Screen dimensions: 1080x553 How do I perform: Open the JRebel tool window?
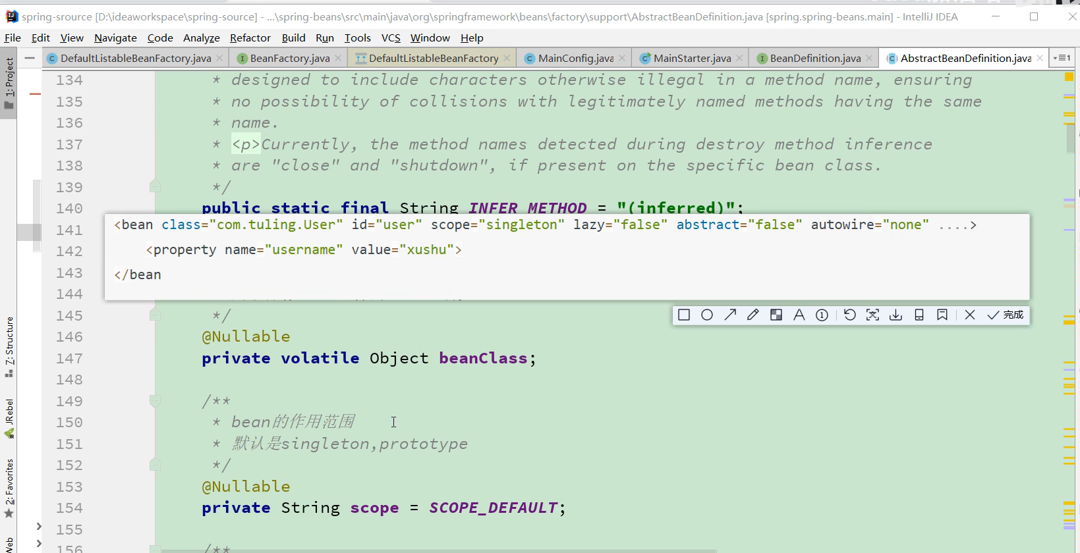point(9,417)
